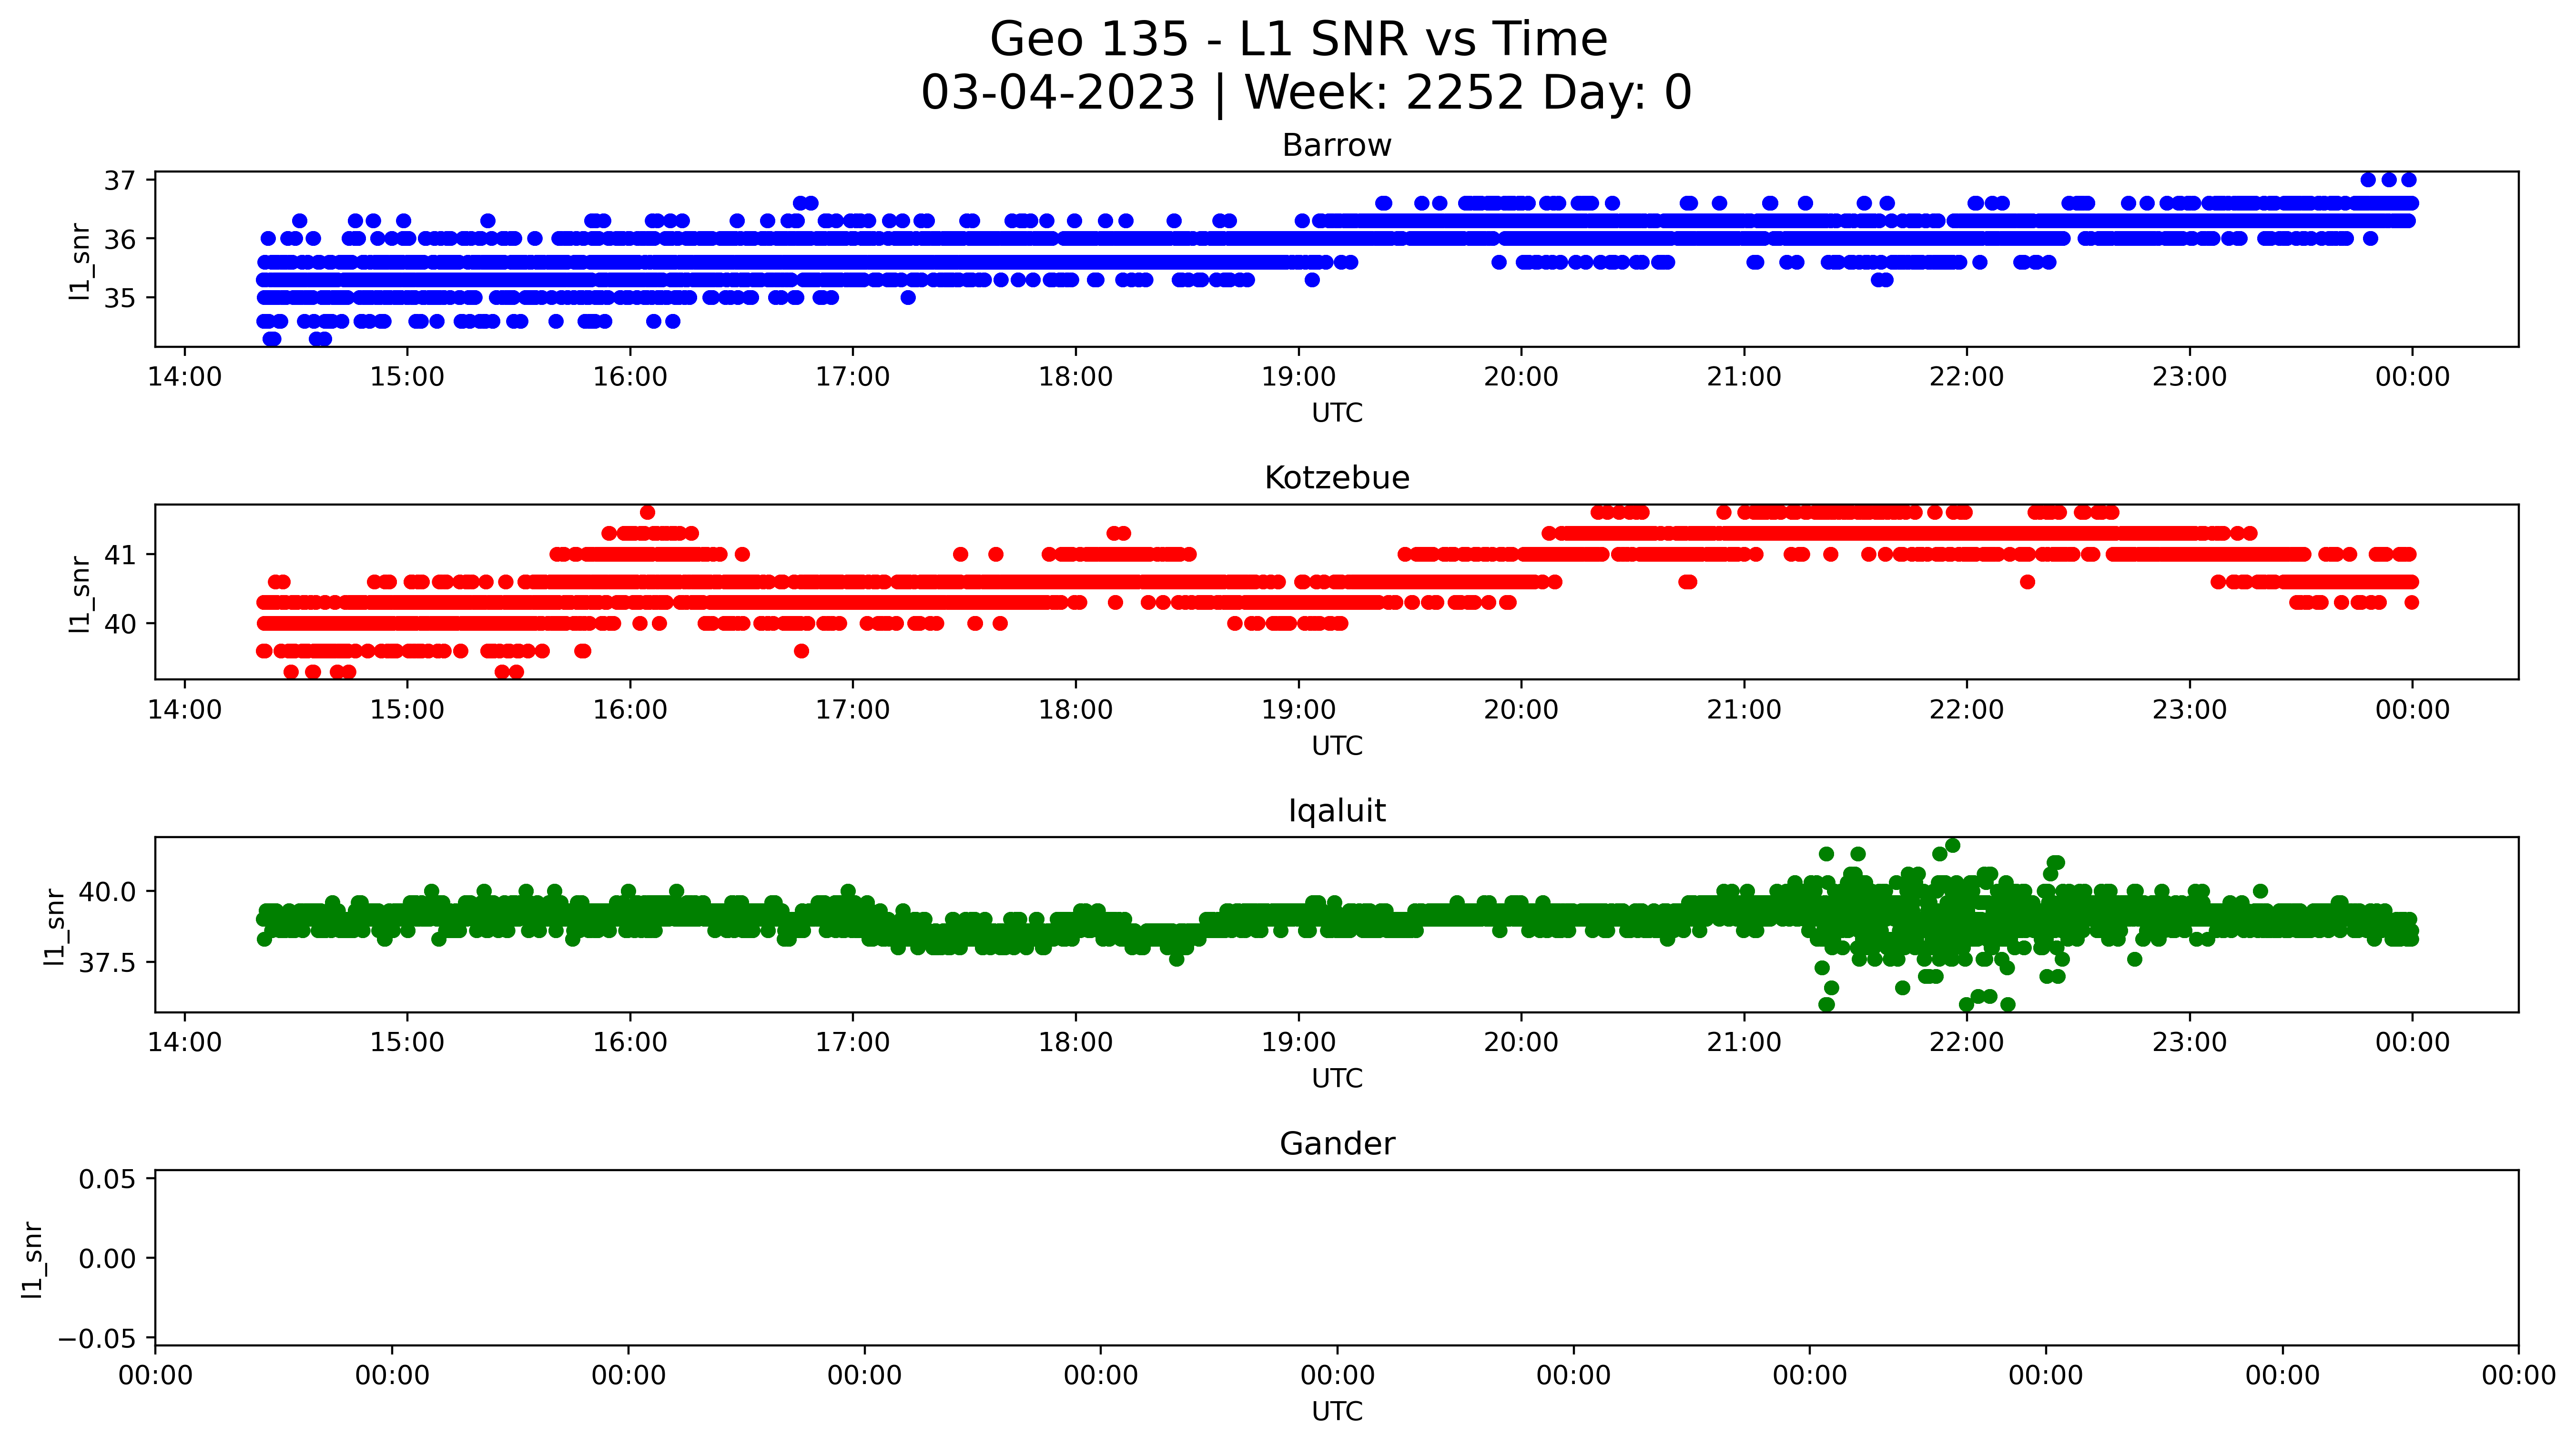
Task: Click the 'UTC' label under the Gander plot
Action: pyautogui.click(x=1337, y=1412)
